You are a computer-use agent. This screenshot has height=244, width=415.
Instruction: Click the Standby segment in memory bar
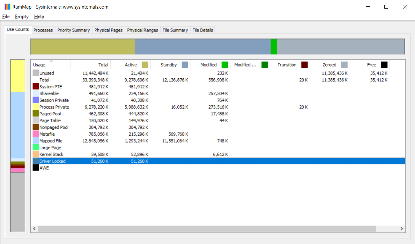pyautogui.click(x=203, y=47)
